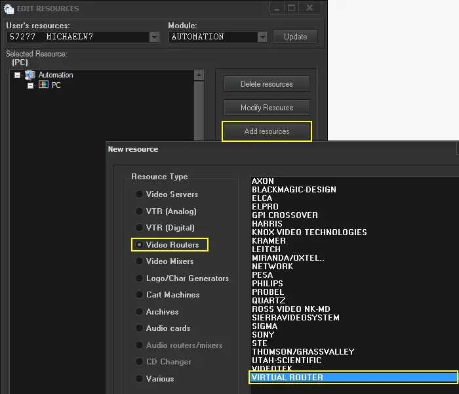
Task: Click the Delete resources button
Action: [266, 84]
